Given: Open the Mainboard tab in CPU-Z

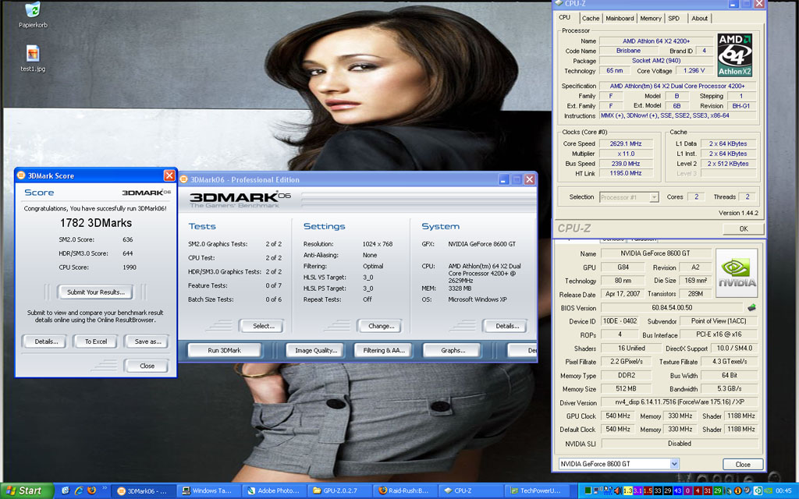Looking at the screenshot, I should tap(620, 19).
